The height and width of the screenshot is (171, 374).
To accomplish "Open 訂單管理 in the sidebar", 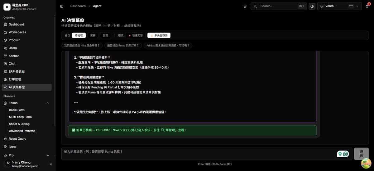I will coord(27,79).
